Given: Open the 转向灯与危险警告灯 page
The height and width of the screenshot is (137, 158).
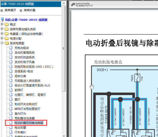Looking at the screenshot, I should (27, 109).
